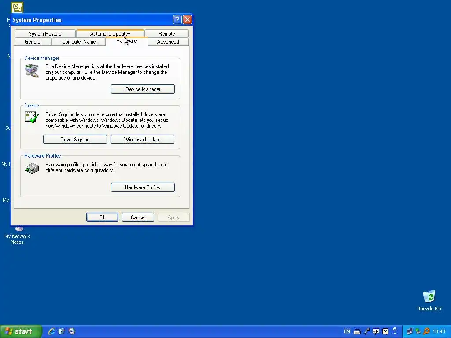Select the yellow clock desktop icon above the dialog
Screen dimensions: 451x338
click(17, 7)
